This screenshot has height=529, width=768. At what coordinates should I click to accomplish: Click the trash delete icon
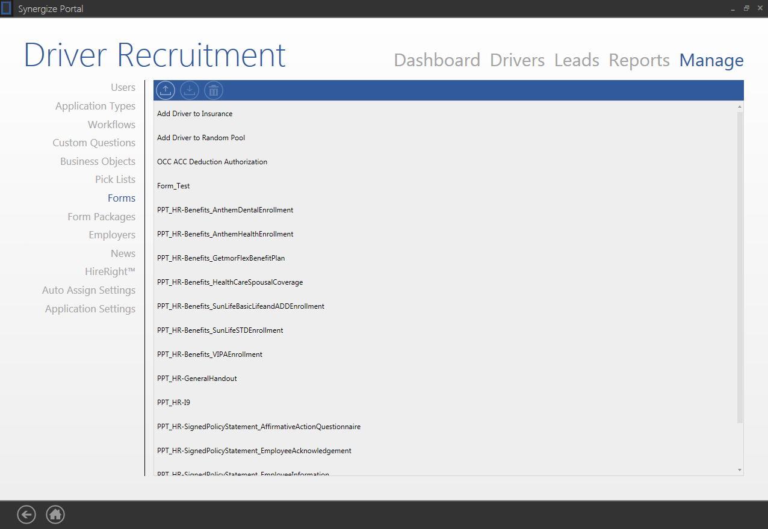[x=214, y=90]
